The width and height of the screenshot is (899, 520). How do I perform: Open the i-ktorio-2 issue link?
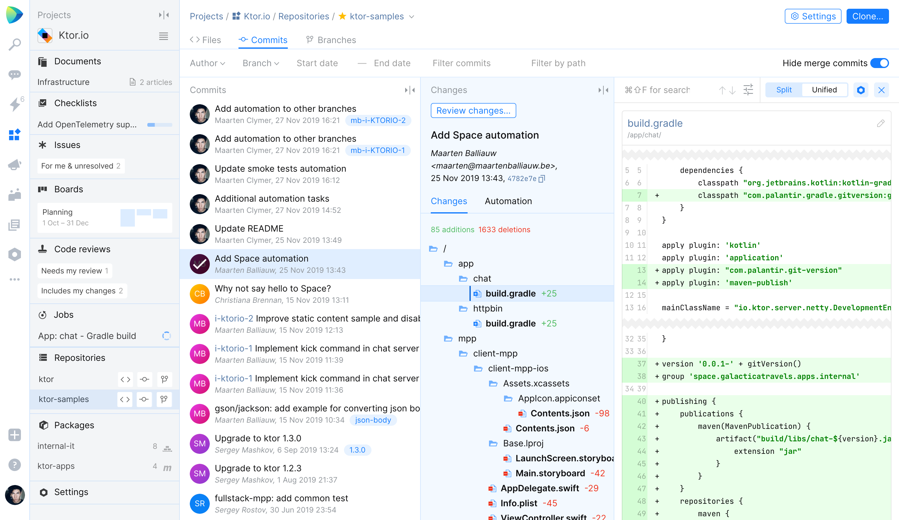tap(234, 318)
